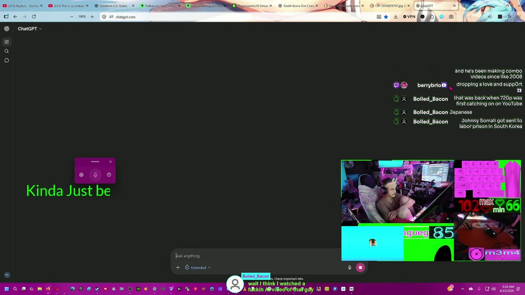Open the Extended thinking mode dropdown
Viewport: 525px width, 295px height.
(198, 268)
